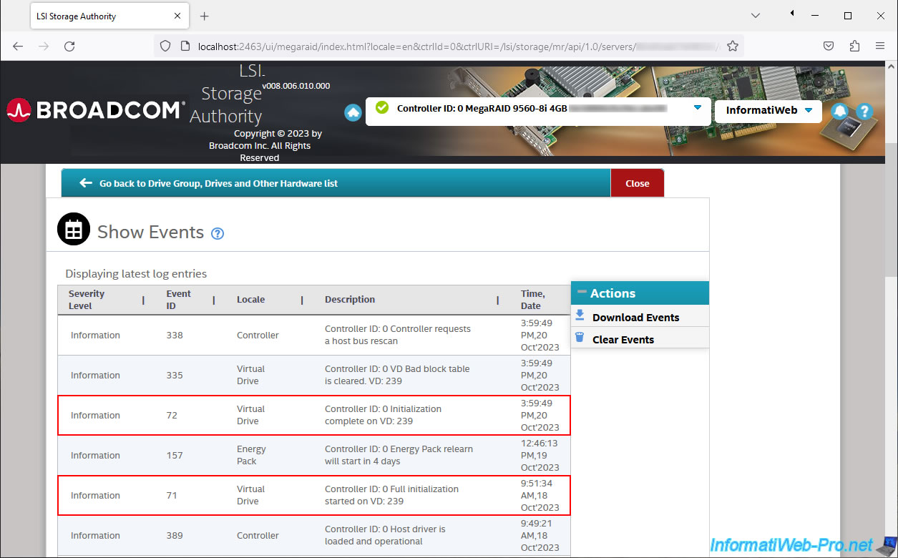Click the Information severity in event 157 row
898x558 pixels.
pyautogui.click(x=95, y=456)
